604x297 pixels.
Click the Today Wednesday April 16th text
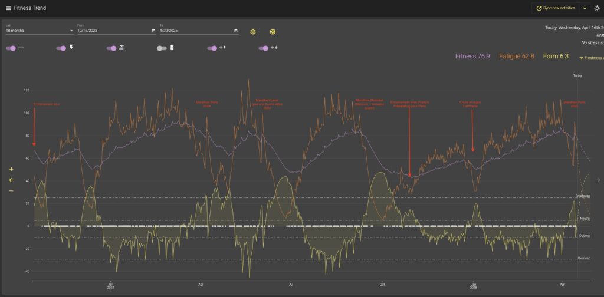point(575,27)
